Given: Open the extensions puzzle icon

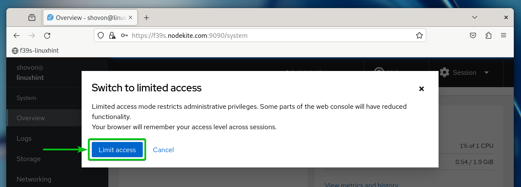Looking at the screenshot, I should tap(488, 36).
